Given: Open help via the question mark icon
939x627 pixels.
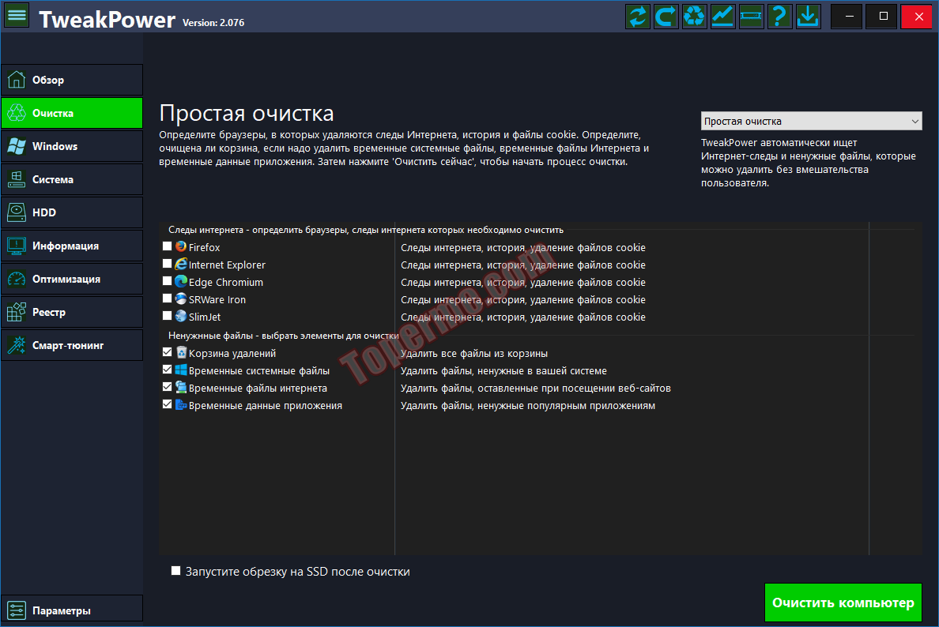Looking at the screenshot, I should point(779,16).
